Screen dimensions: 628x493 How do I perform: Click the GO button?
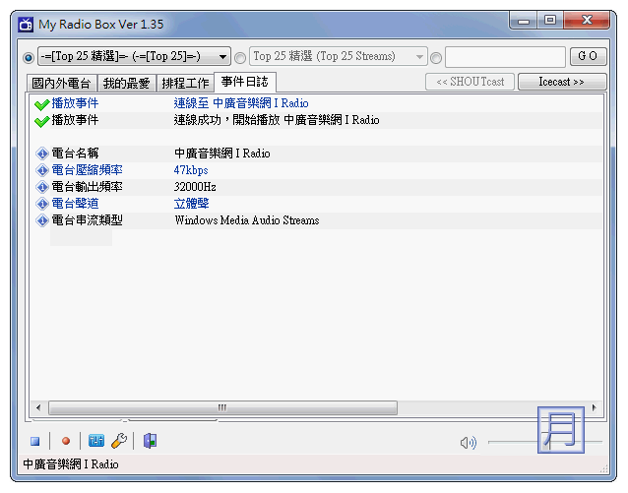pos(587,57)
